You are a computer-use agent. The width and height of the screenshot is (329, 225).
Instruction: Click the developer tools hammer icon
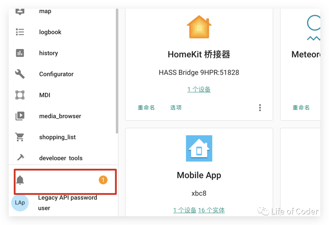coord(20,157)
